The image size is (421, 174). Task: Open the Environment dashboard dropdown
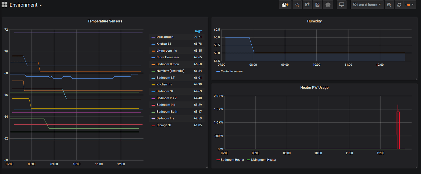click(26, 5)
